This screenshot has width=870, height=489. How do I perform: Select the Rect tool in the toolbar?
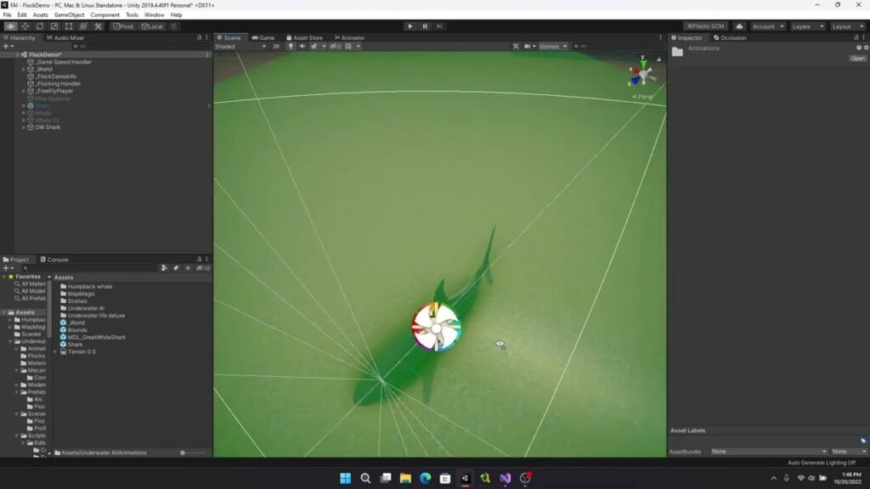click(x=68, y=25)
